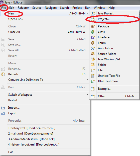Click the Import icon
The image size is (140, 156).
point(3,108)
